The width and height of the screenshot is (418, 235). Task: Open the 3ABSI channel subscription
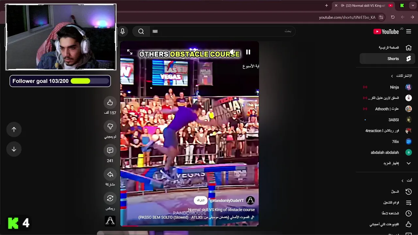pyautogui.click(x=387, y=120)
